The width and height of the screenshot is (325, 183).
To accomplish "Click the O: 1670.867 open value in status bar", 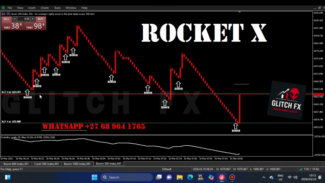I will click(x=223, y=169).
